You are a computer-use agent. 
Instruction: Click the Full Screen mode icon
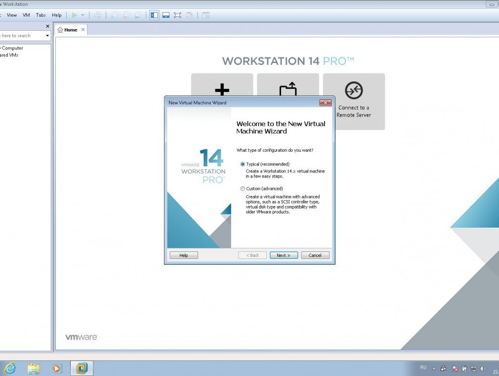coord(177,15)
